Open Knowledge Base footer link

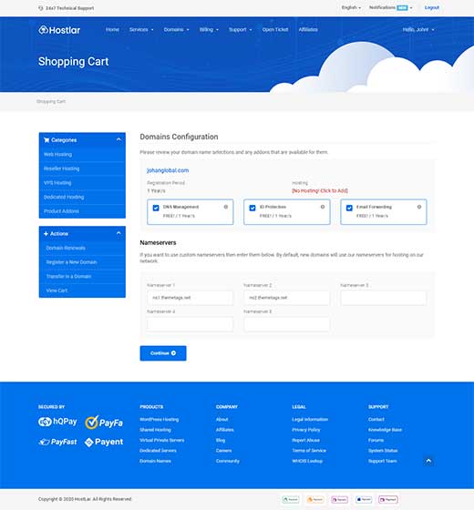(385, 430)
